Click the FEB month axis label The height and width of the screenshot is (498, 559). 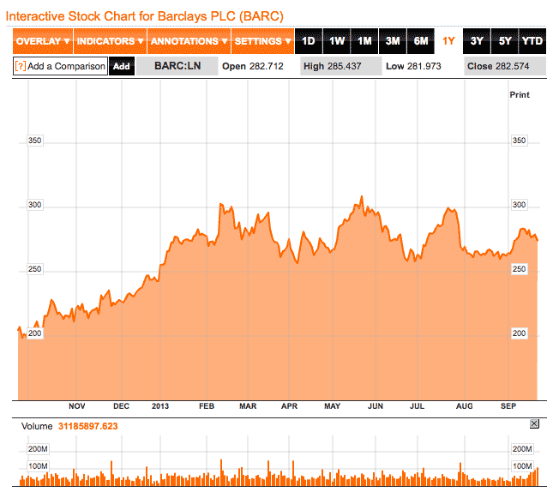(x=207, y=406)
